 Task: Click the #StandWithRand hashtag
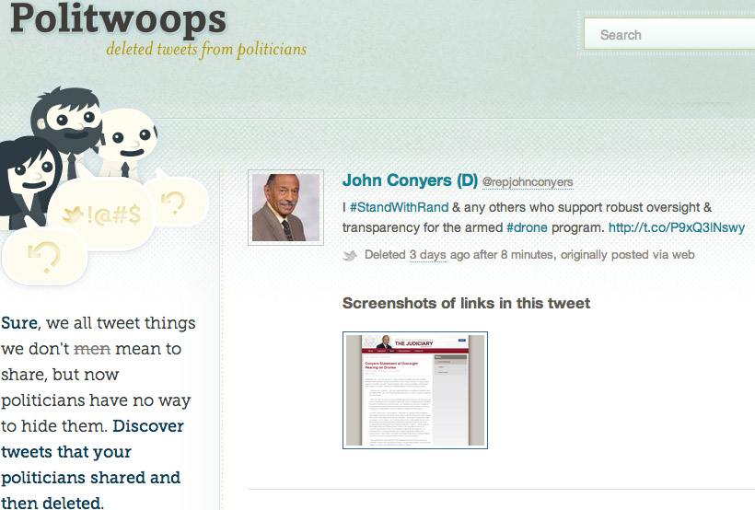click(400, 207)
